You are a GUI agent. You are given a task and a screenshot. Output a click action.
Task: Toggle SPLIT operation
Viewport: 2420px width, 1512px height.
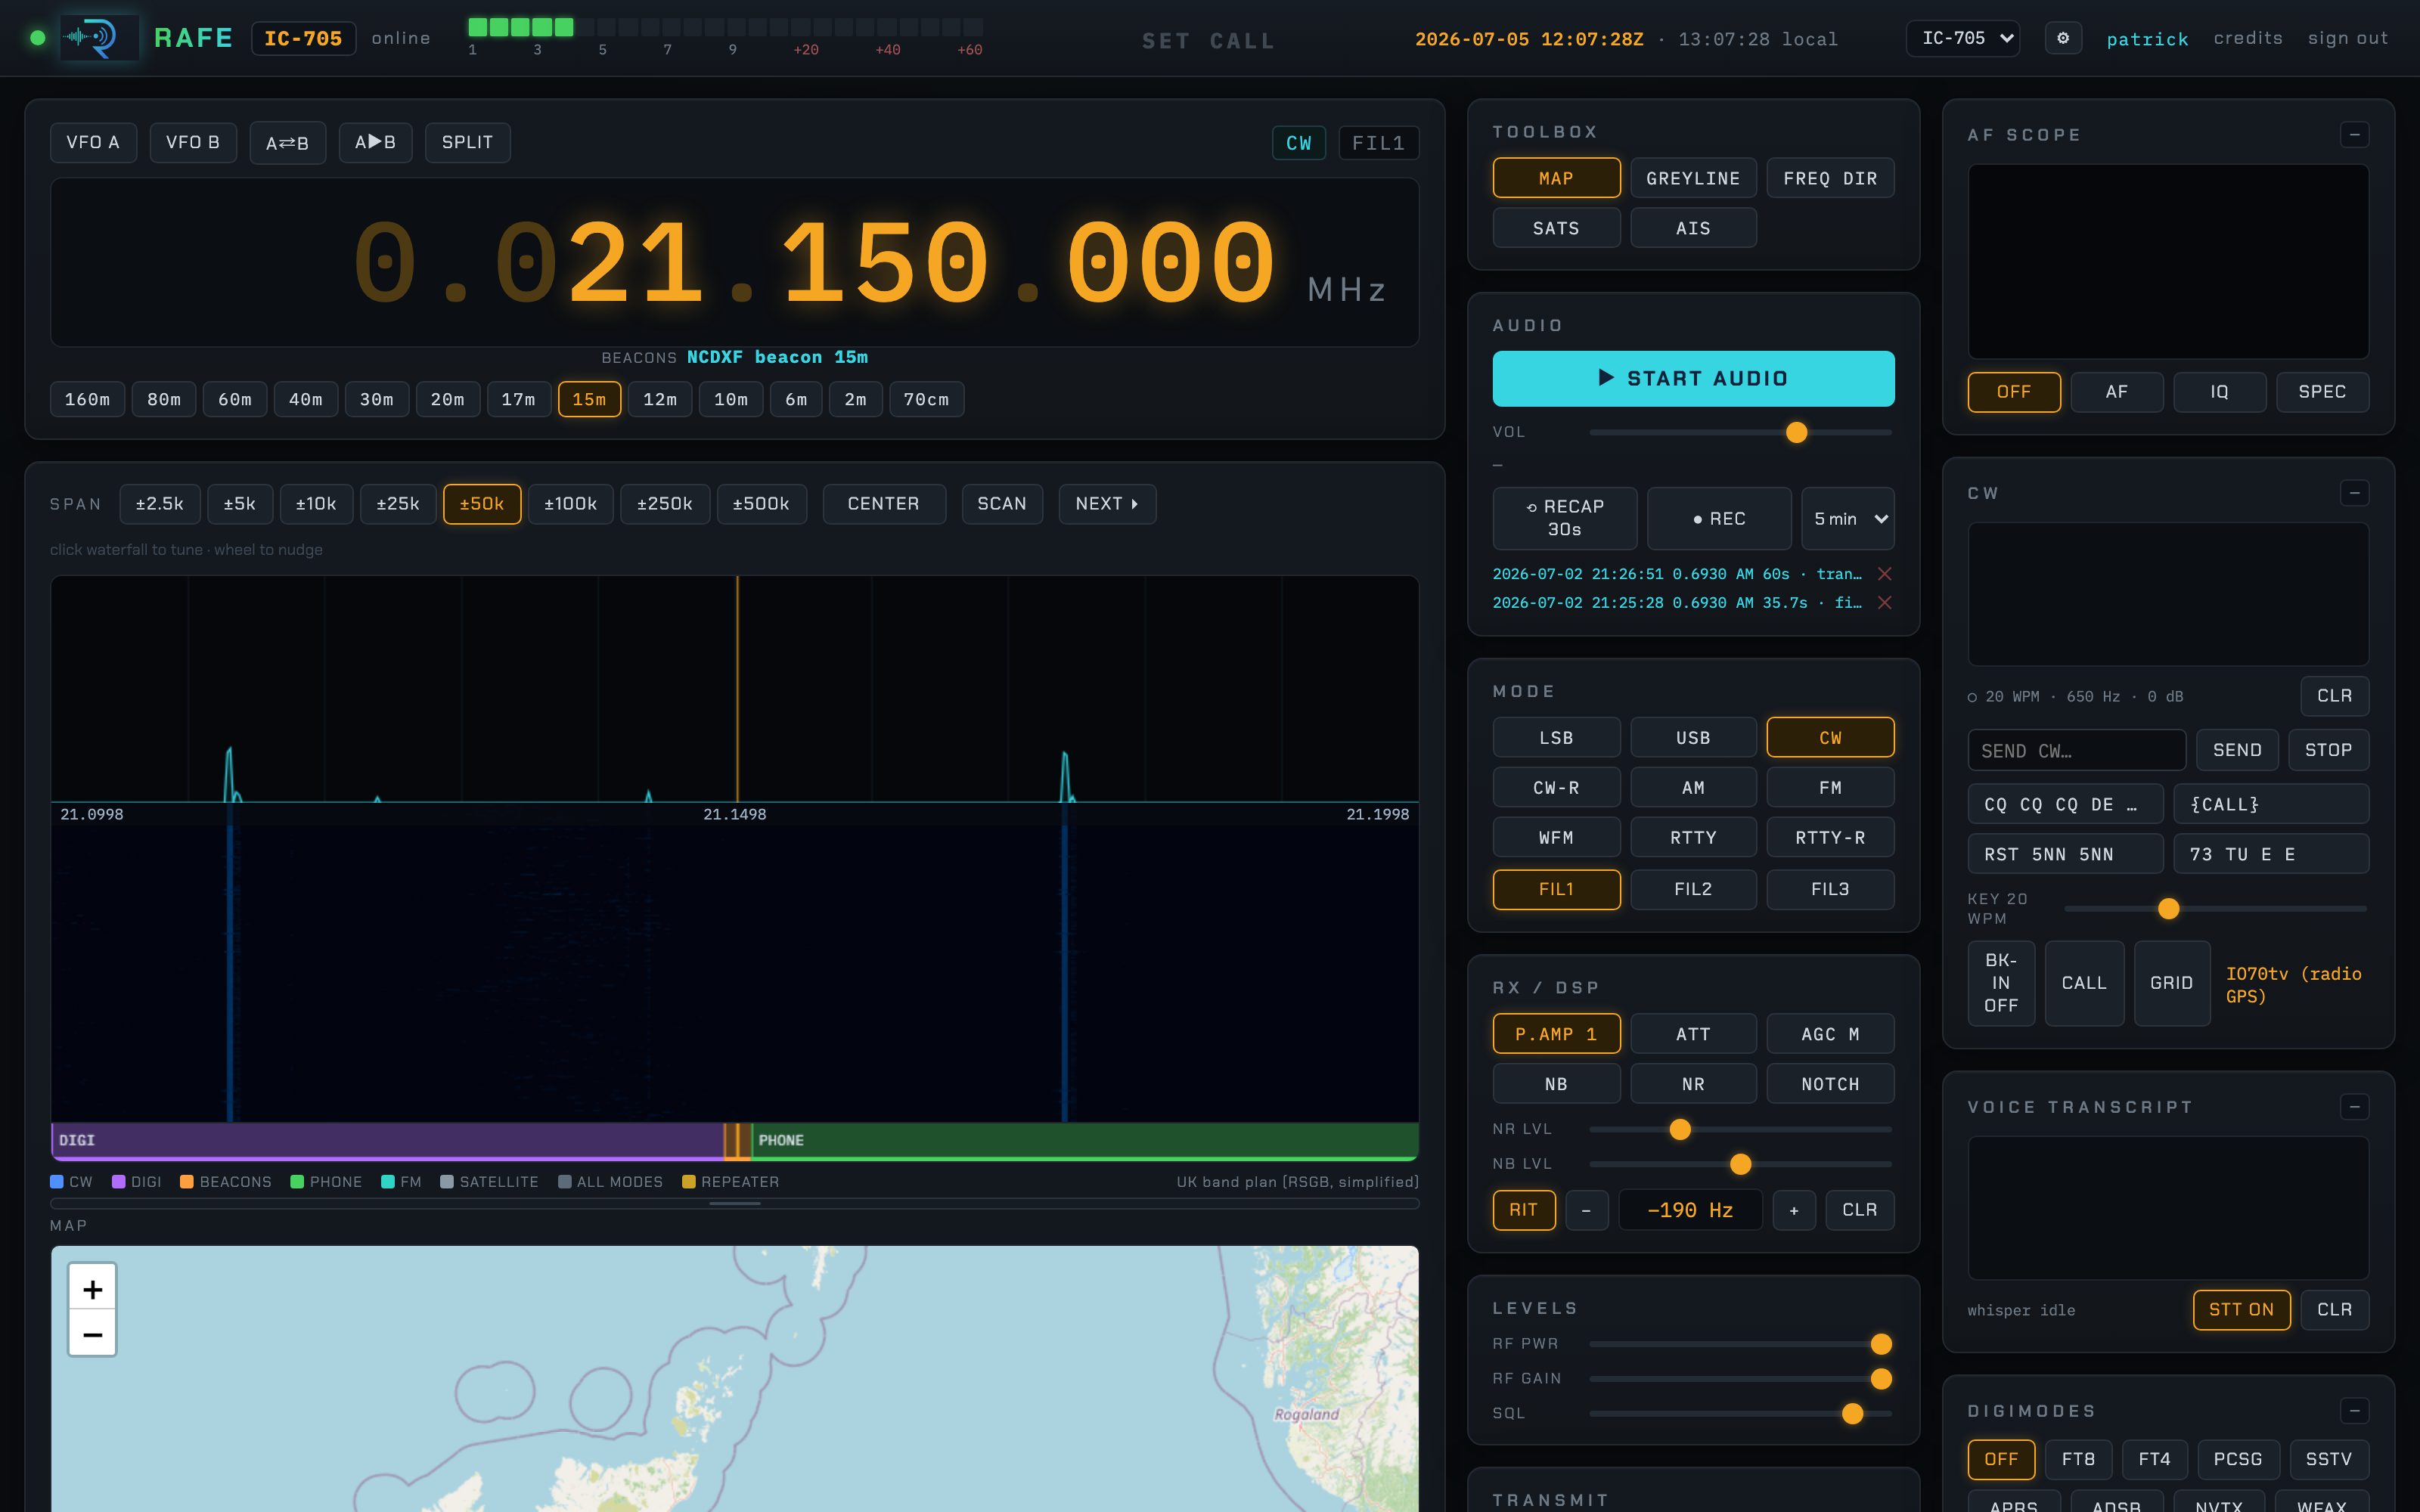(467, 143)
